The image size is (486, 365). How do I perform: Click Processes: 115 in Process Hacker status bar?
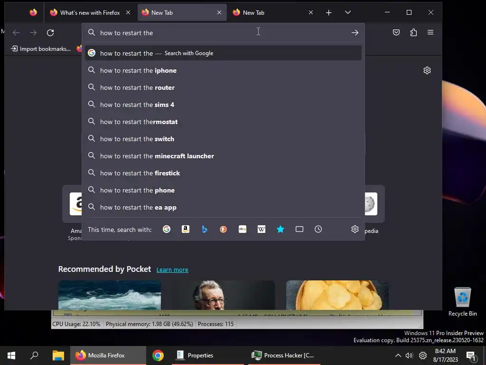(216, 324)
